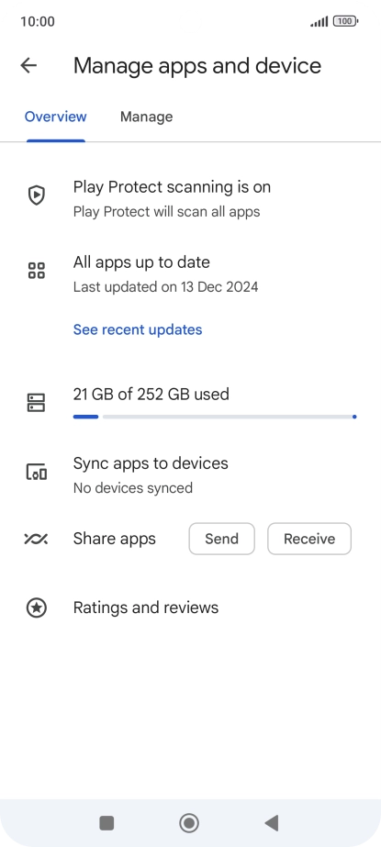Screen dimensions: 381x847
Task: Open All apps up to date
Action: 190,273
